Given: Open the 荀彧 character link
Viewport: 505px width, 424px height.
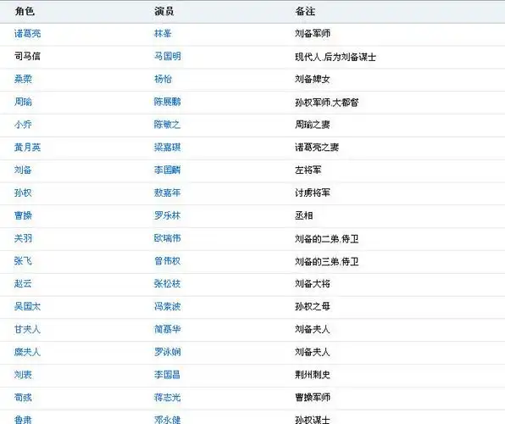Looking at the screenshot, I should [x=23, y=397].
